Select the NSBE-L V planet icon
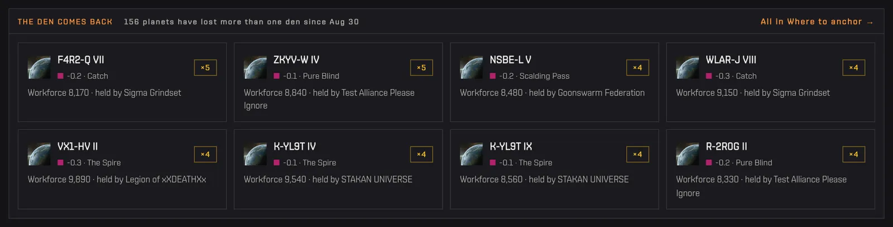Screen dimensions: 893x227 (x=471, y=67)
